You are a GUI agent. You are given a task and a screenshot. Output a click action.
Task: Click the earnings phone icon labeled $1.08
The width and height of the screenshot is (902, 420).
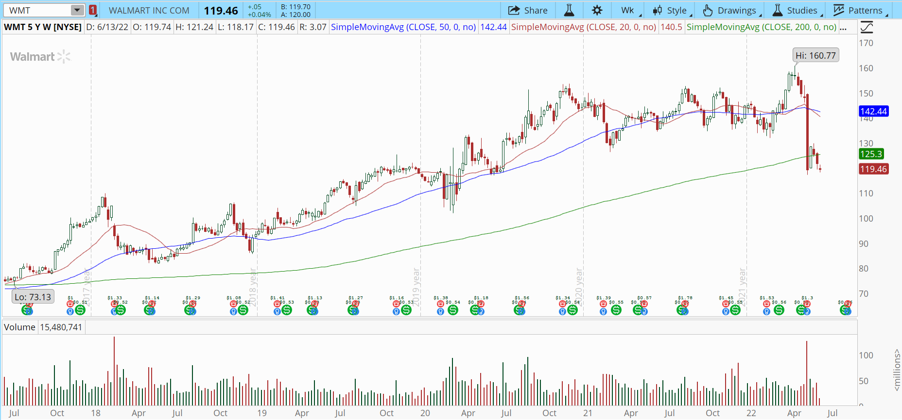(x=234, y=304)
